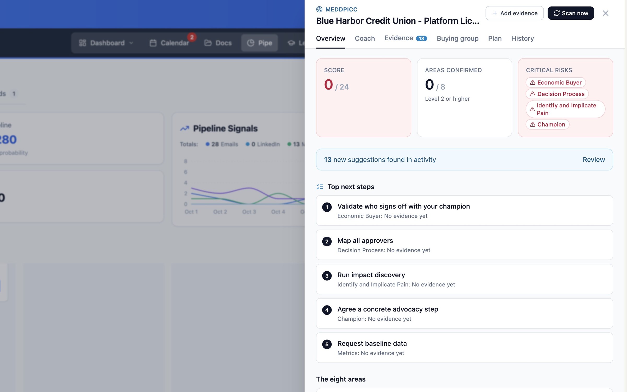
Task: Click Identify and Implicate Pain risk chip
Action: pos(565,109)
